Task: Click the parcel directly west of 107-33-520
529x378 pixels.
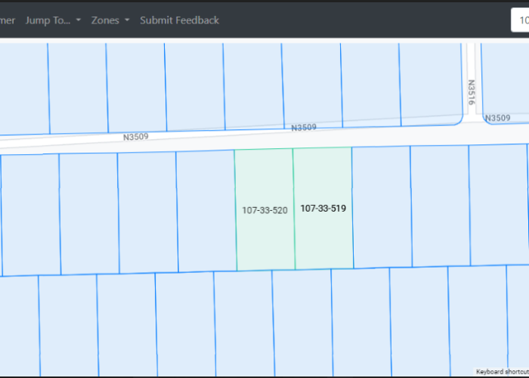Action: coord(206,211)
